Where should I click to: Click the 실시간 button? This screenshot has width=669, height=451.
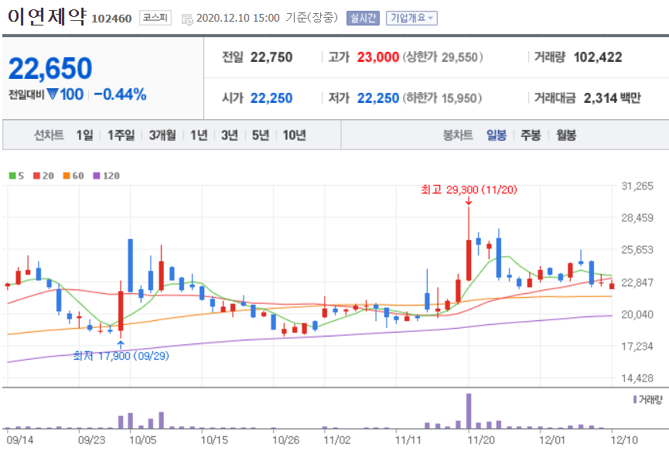[363, 18]
